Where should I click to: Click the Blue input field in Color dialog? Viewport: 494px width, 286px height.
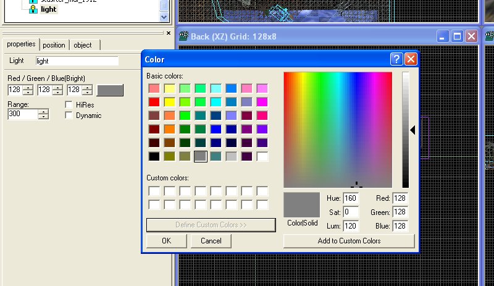(400, 225)
